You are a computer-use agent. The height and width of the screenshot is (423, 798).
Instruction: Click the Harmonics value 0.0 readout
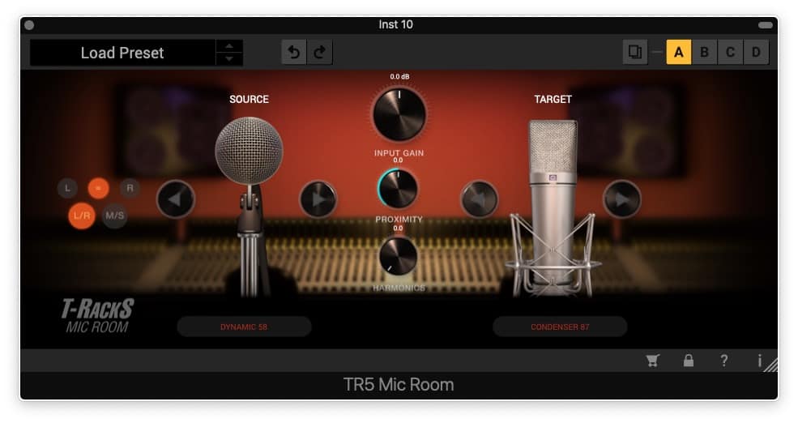398,228
